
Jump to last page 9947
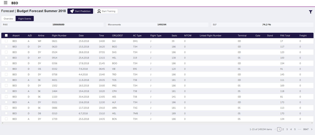click(x=306, y=129)
